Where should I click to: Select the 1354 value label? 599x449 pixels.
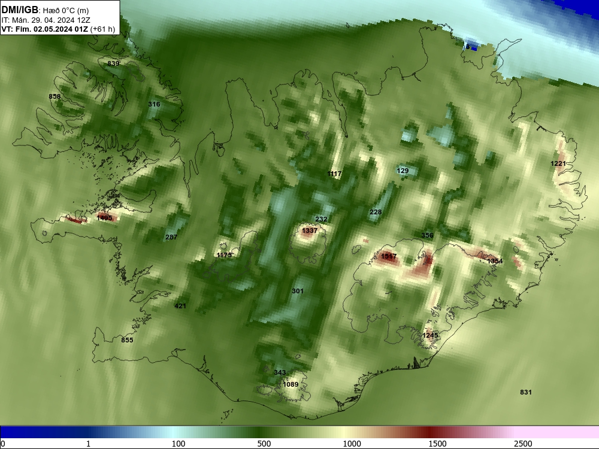point(495,261)
